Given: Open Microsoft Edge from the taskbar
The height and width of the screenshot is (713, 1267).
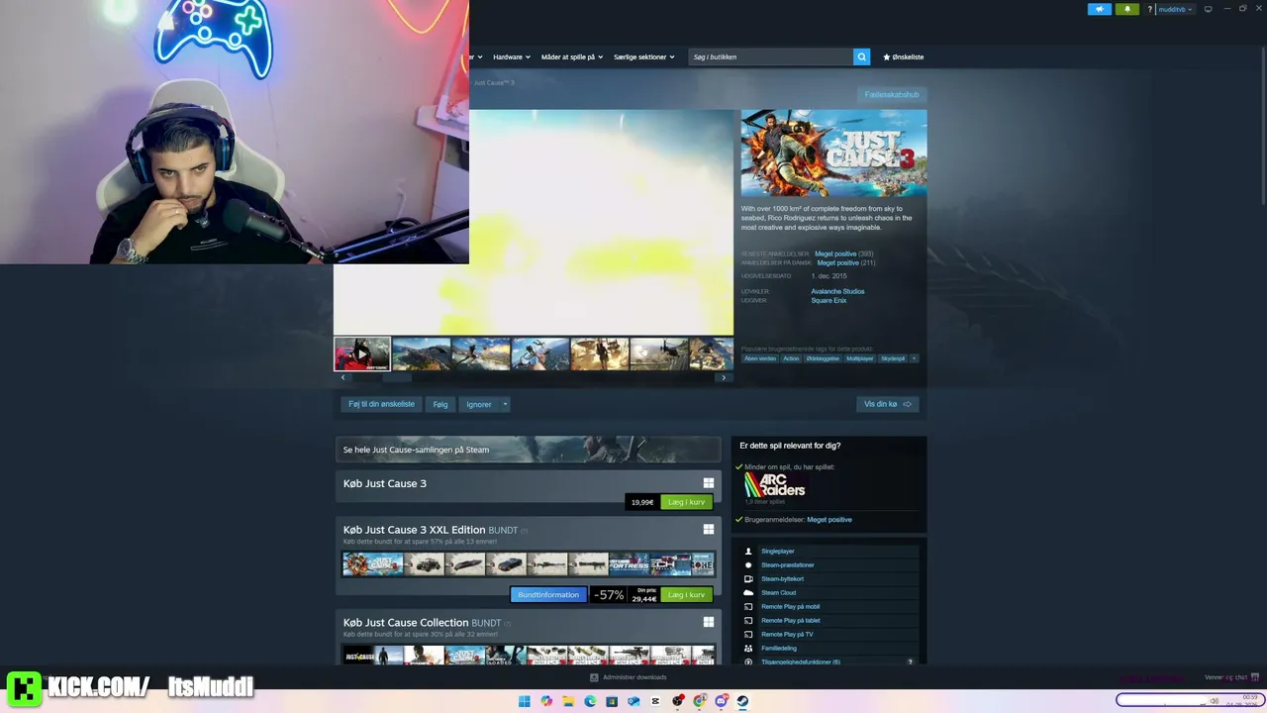Looking at the screenshot, I should point(590,701).
